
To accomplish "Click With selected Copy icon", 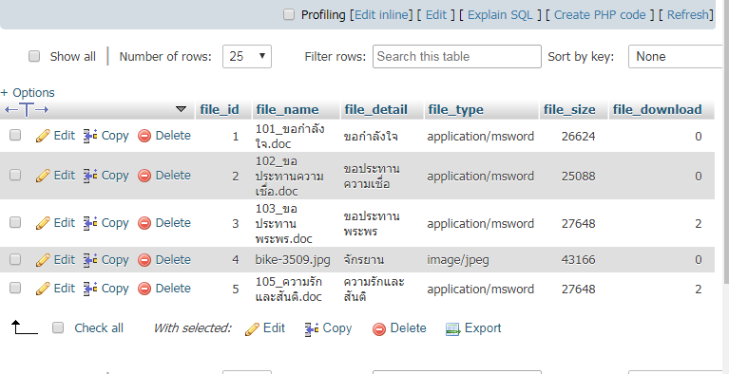I will coord(312,329).
